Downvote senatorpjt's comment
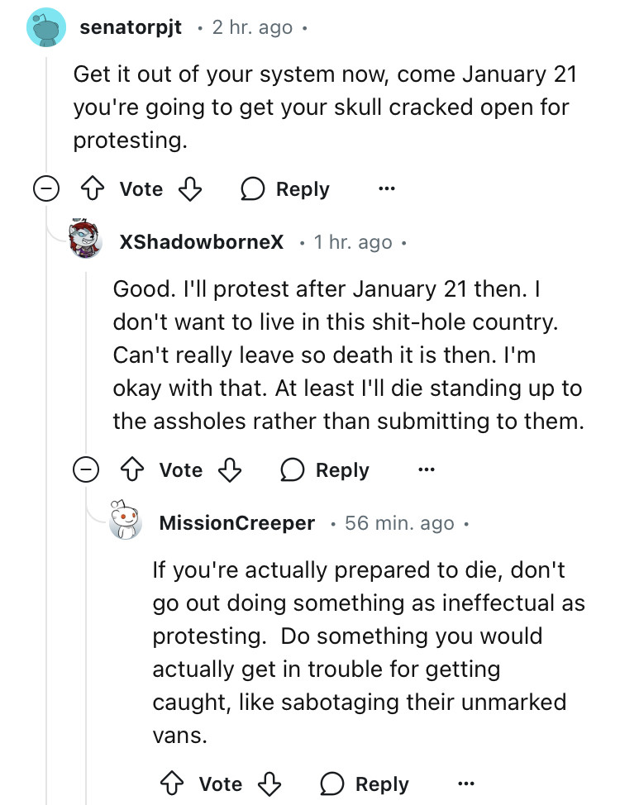This screenshot has width=620, height=805. 190,189
